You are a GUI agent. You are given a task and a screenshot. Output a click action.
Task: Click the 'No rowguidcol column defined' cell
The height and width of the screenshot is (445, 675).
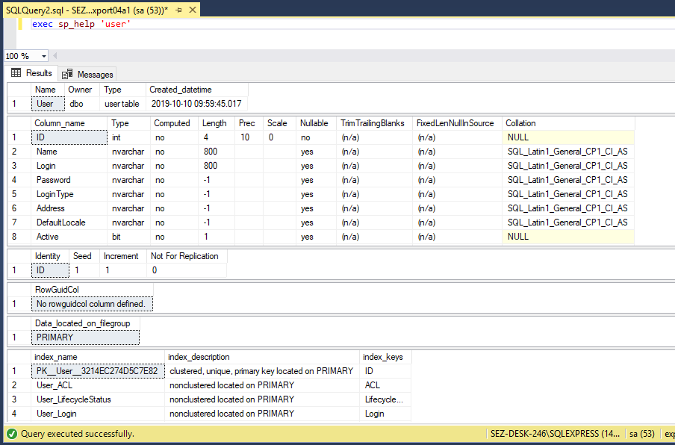(x=92, y=303)
